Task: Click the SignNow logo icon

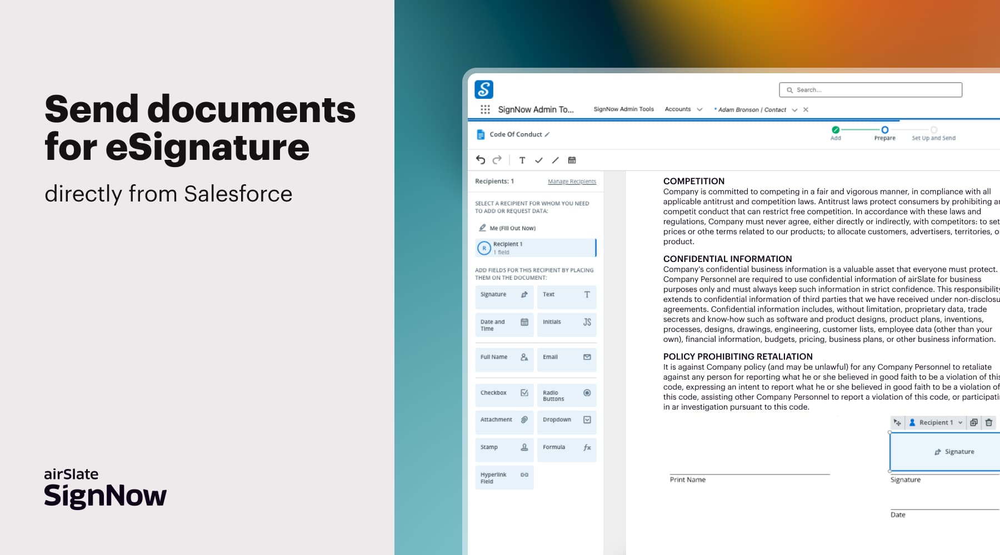Action: (484, 89)
